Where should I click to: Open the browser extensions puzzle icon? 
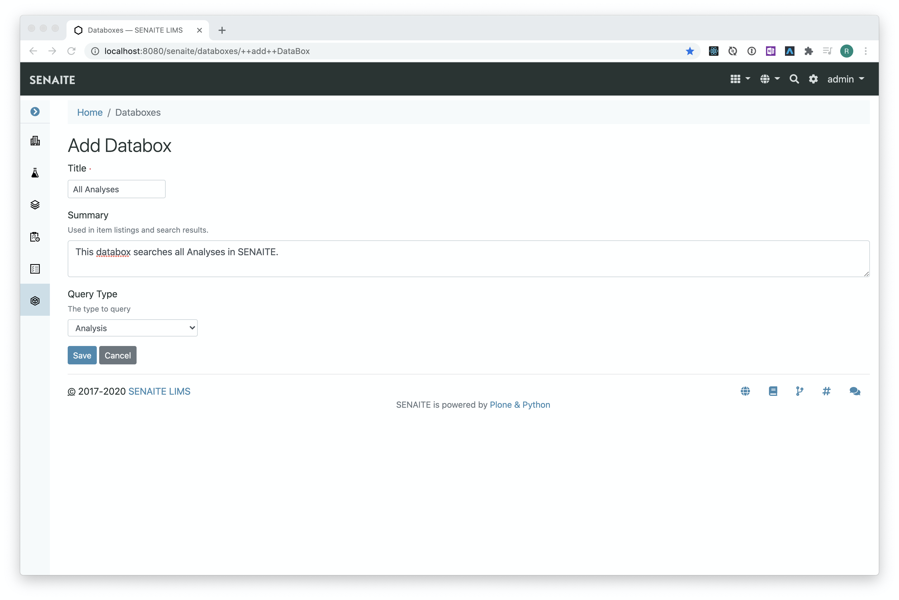coord(808,51)
